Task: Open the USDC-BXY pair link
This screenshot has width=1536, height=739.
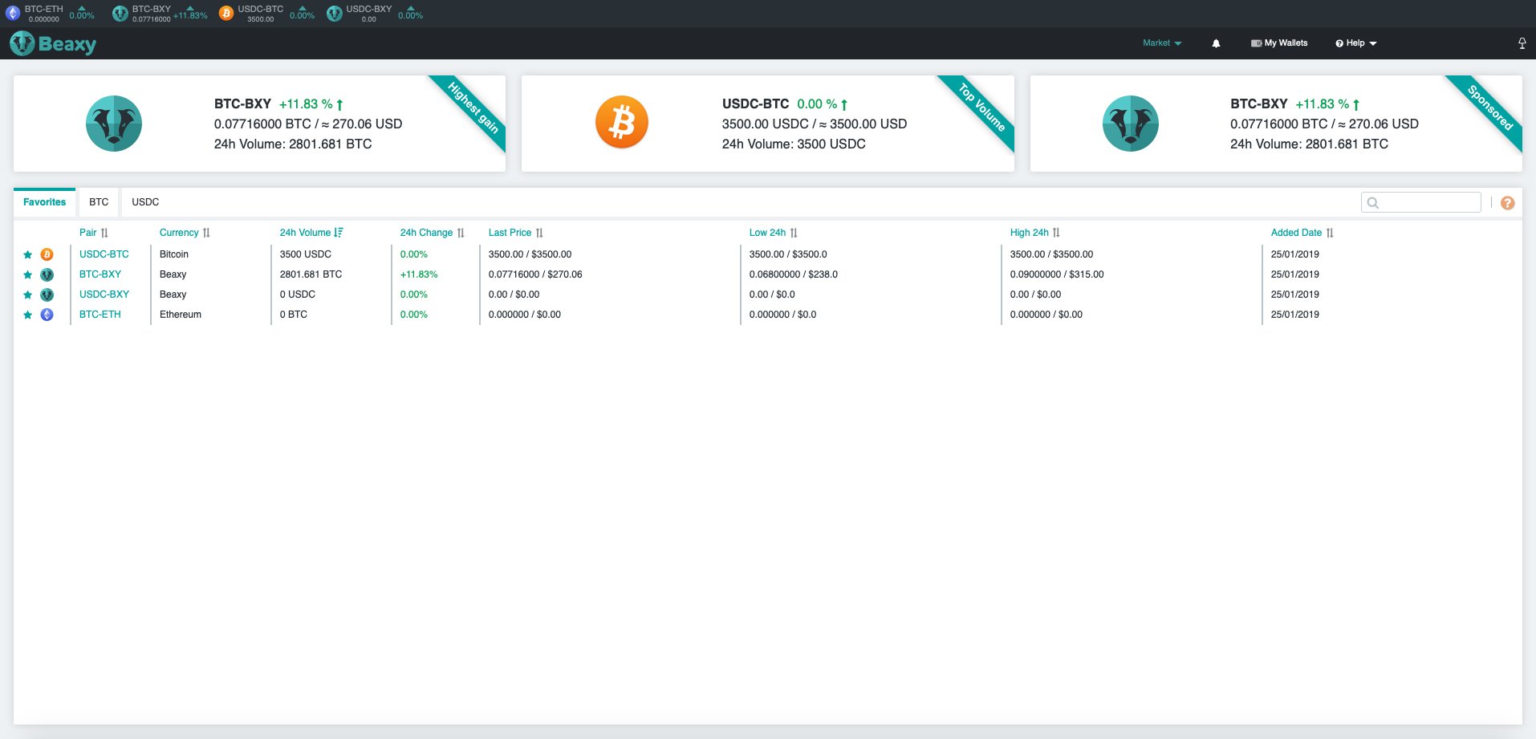Action: tap(104, 294)
